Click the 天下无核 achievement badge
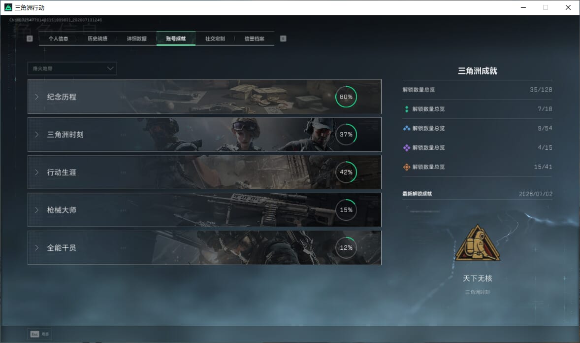580x343 pixels. (478, 242)
